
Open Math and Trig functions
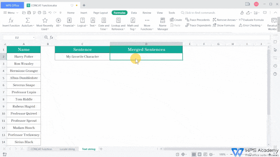click(133, 24)
